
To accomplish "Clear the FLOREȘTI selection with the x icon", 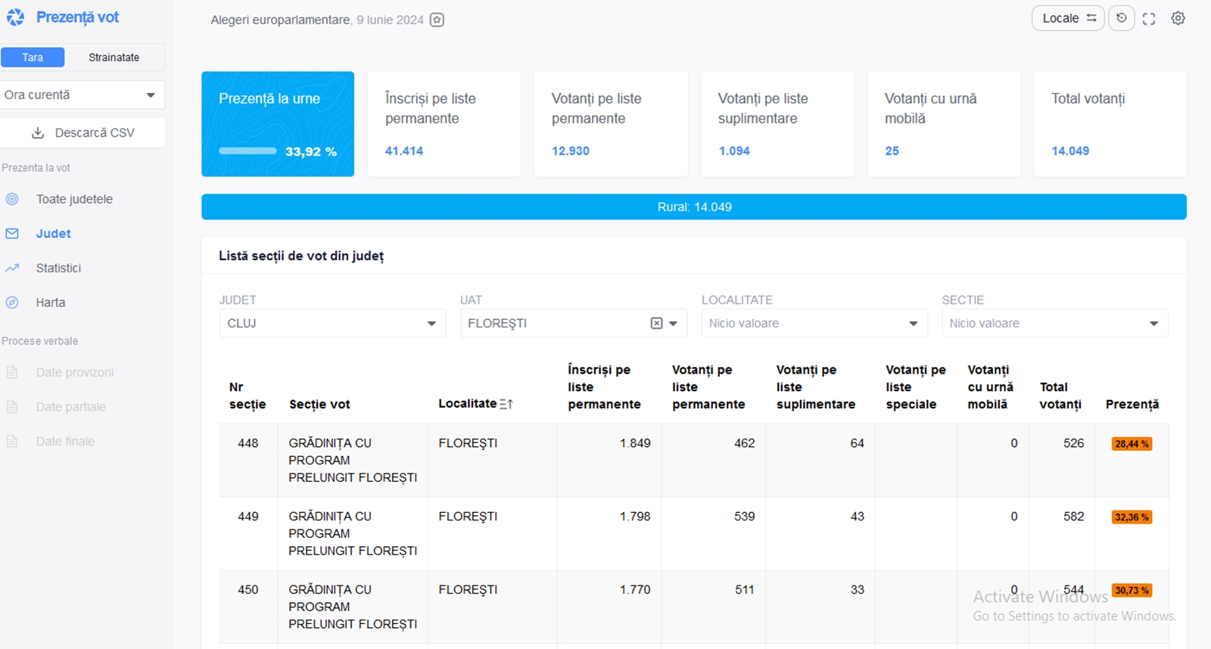I will [x=656, y=323].
